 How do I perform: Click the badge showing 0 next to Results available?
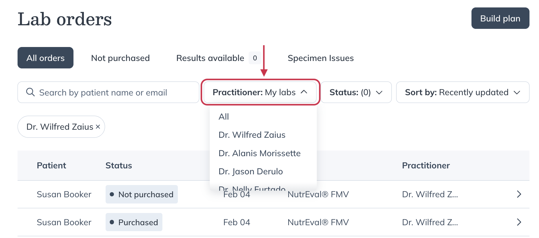pos(255,58)
